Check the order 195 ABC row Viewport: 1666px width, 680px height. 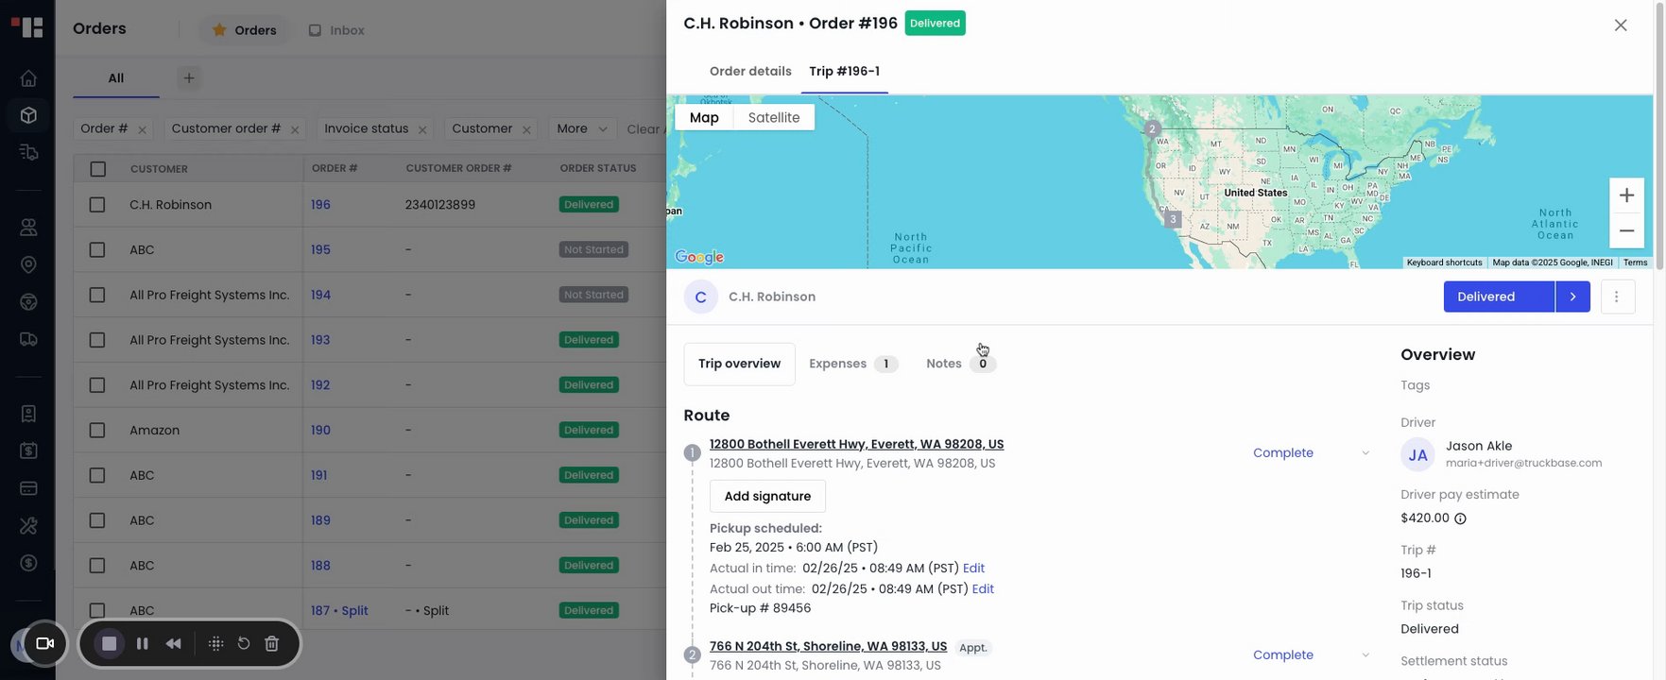coord(97,250)
